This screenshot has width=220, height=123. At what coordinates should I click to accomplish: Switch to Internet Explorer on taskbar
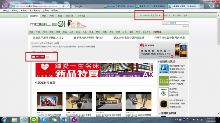[x=24, y=120]
